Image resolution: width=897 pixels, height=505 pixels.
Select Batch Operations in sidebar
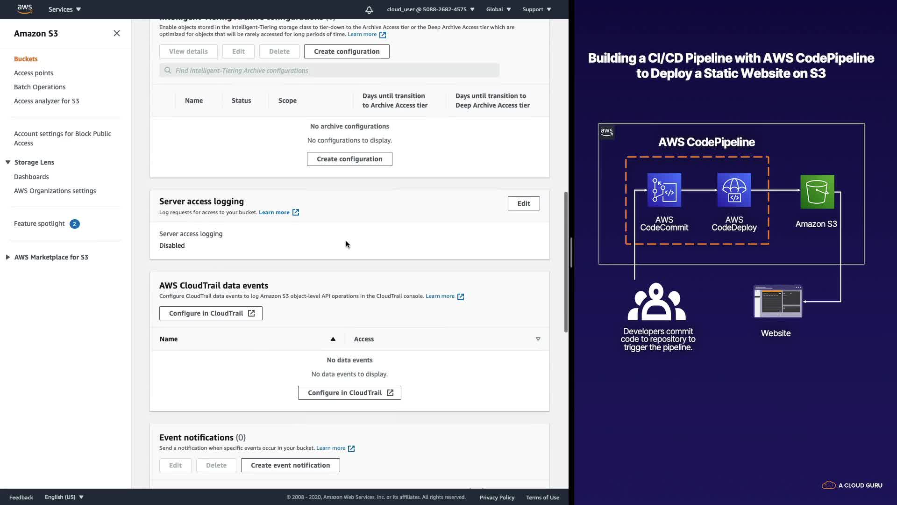[40, 87]
